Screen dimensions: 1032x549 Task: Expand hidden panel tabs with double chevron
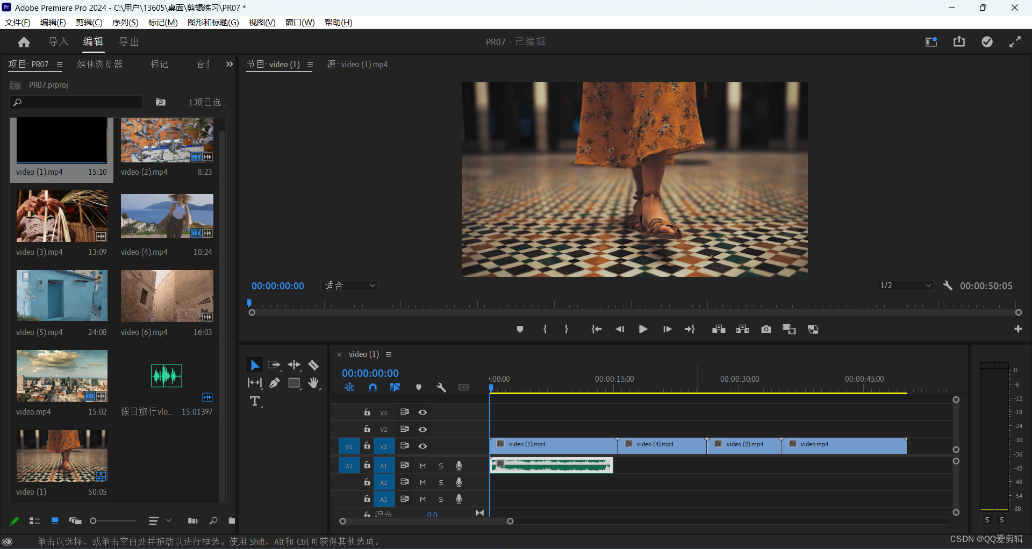click(230, 65)
